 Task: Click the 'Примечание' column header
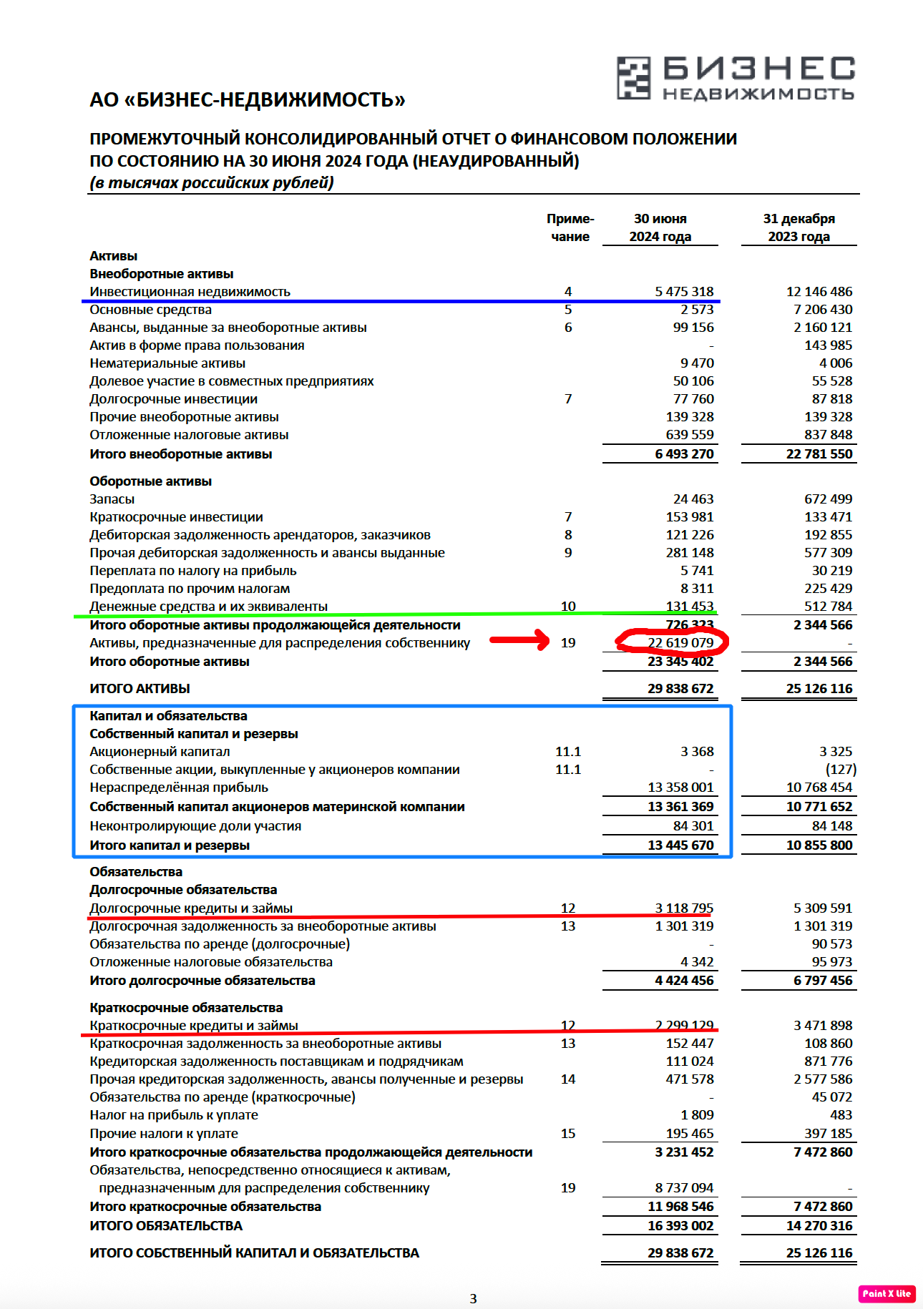570,227
